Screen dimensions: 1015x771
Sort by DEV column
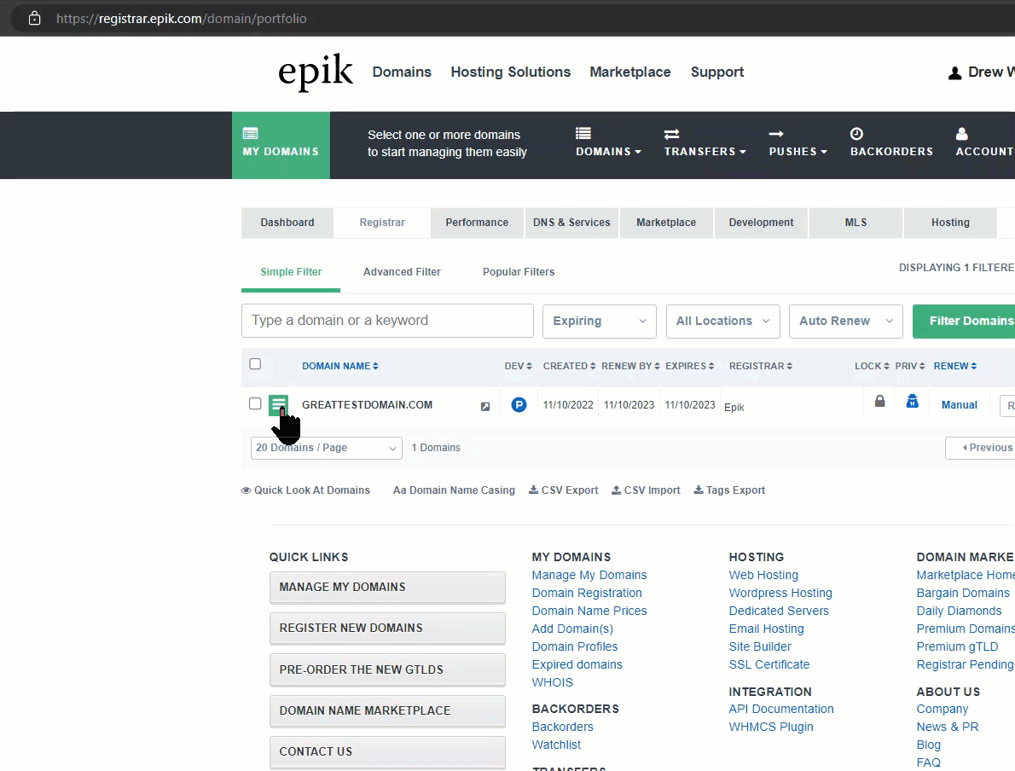point(518,367)
